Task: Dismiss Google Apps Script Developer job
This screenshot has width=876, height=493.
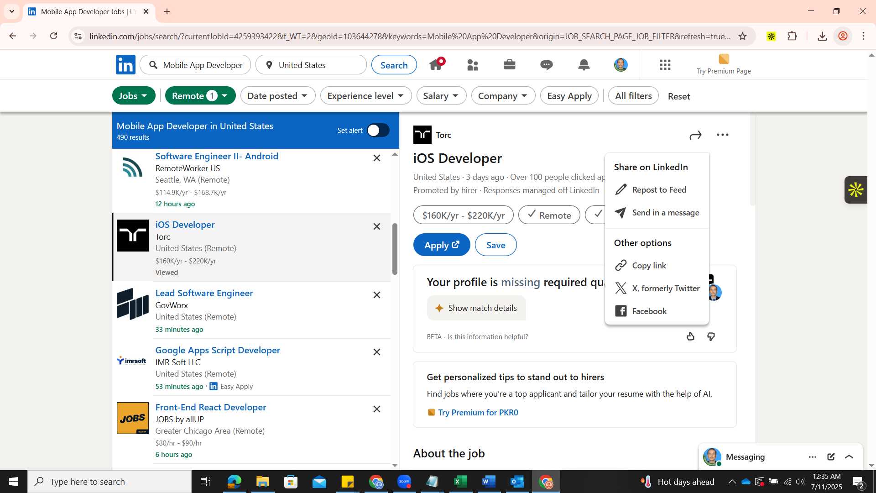Action: tap(377, 352)
